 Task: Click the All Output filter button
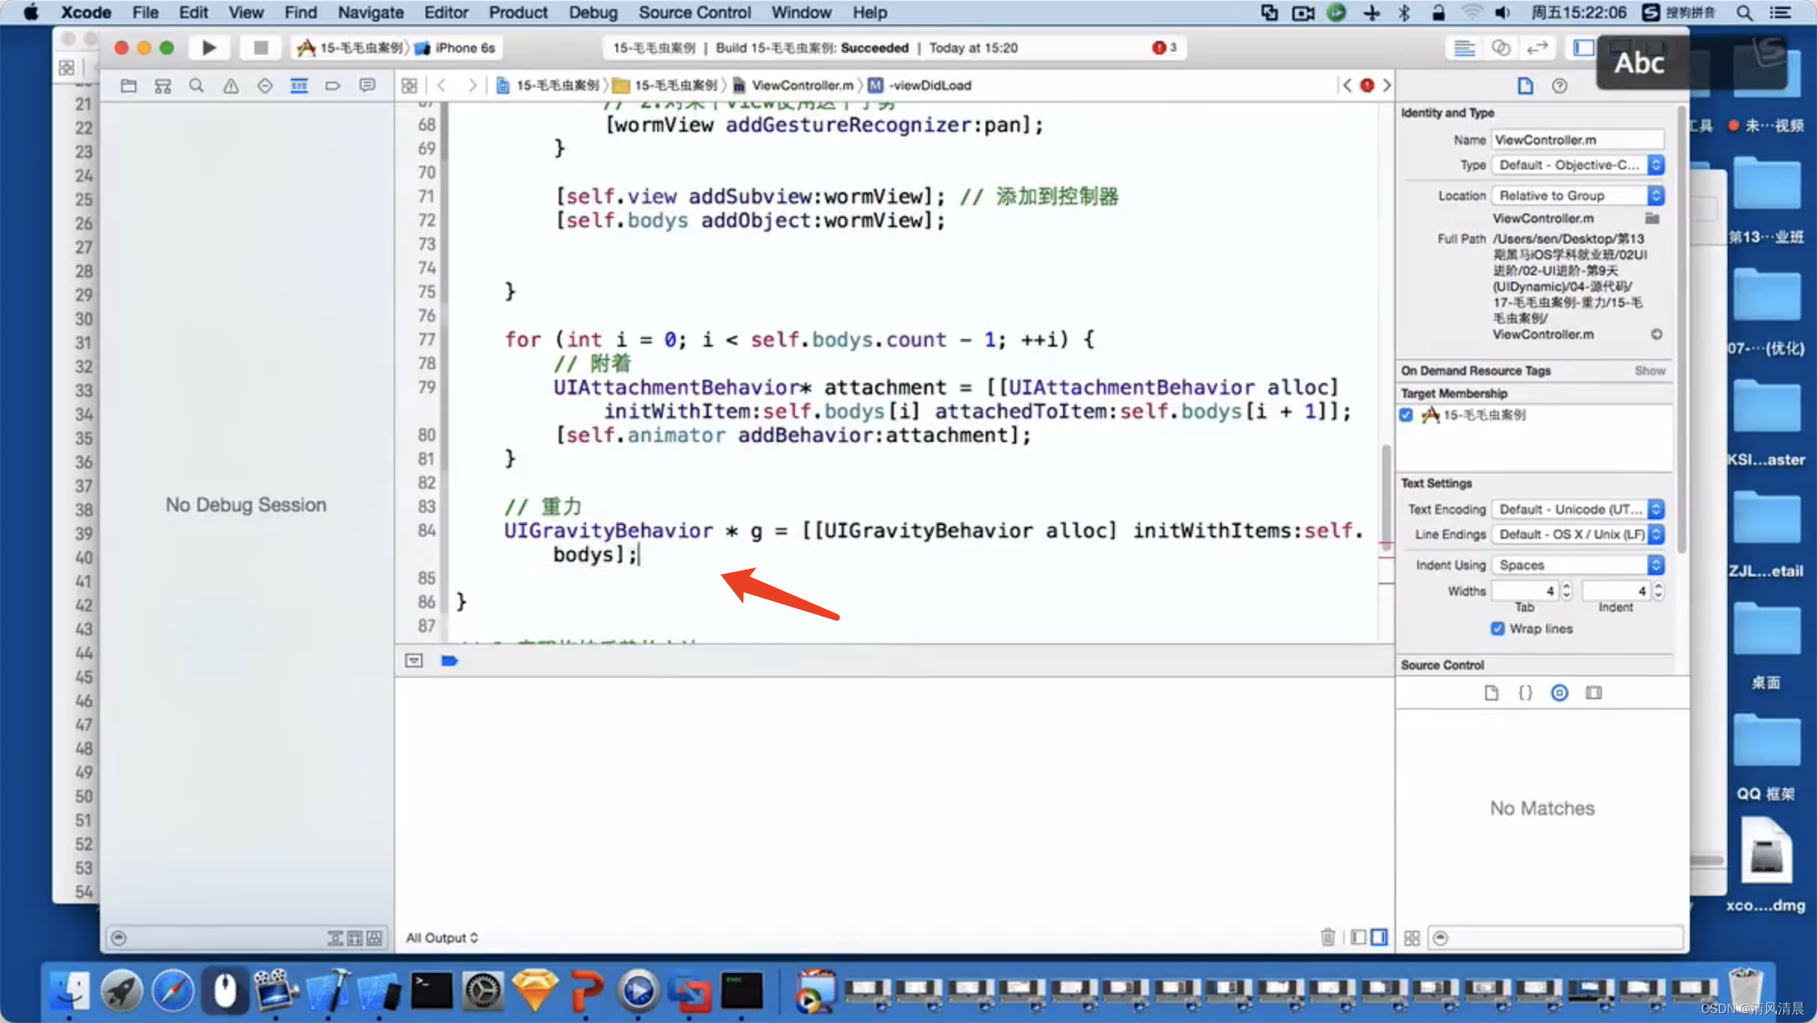[x=443, y=937]
